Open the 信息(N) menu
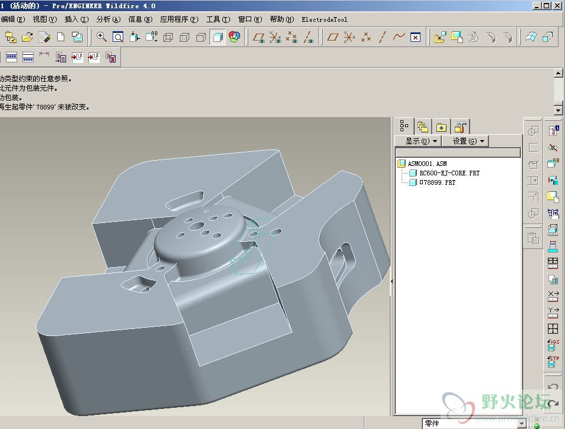The height and width of the screenshot is (429, 565). point(140,19)
